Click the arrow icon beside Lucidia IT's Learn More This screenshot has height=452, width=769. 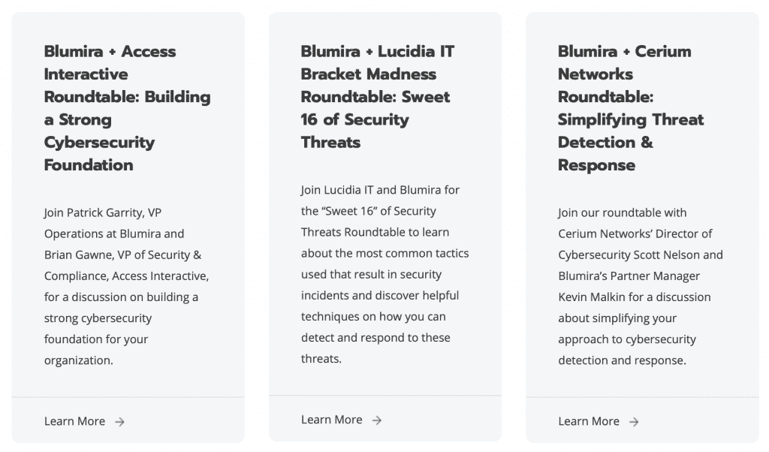point(377,420)
